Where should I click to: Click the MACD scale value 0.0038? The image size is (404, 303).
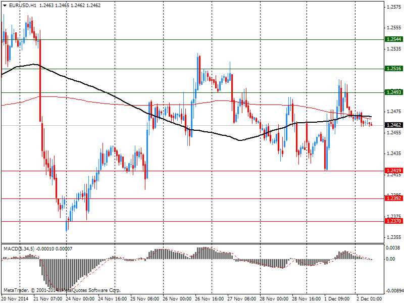(x=393, y=248)
